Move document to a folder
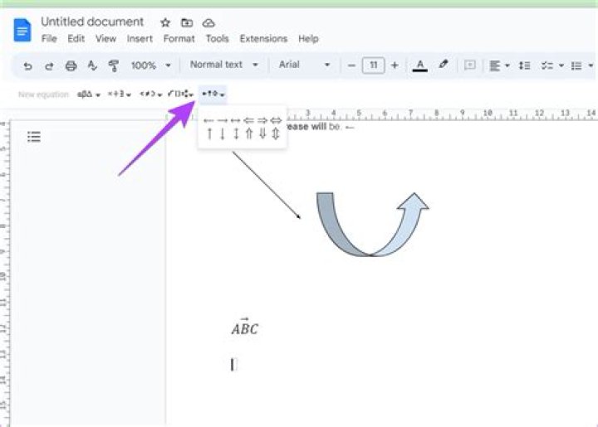This screenshot has height=427, width=598. click(x=187, y=23)
